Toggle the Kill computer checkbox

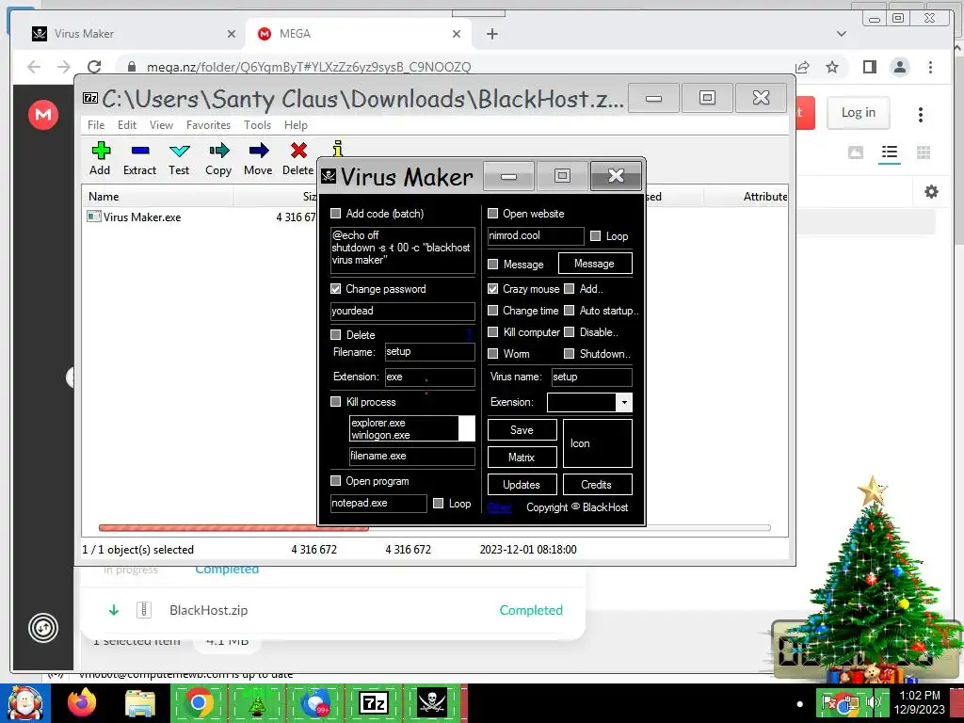point(492,332)
